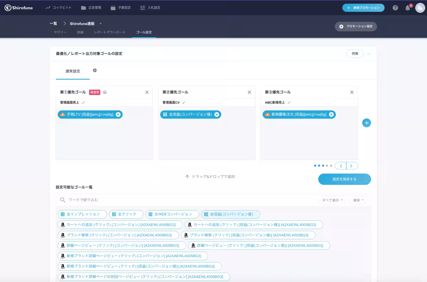The width and height of the screenshot is (427, 282).
Task: Click the ワードで絞り込む search field
Action: pyautogui.click(x=178, y=200)
